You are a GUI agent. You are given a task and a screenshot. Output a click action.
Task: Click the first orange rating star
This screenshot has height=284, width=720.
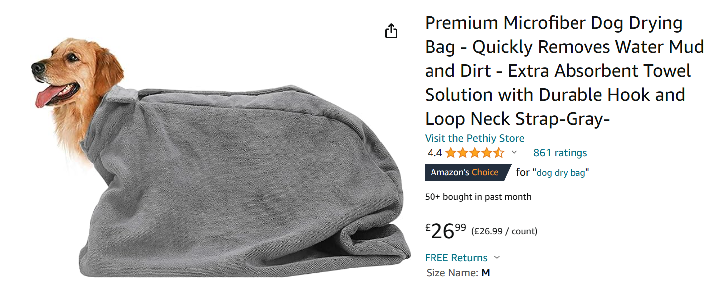(451, 153)
